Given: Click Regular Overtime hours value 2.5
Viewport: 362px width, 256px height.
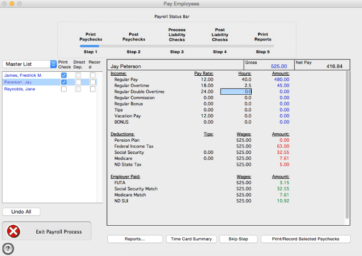Looking at the screenshot, I should [248, 85].
